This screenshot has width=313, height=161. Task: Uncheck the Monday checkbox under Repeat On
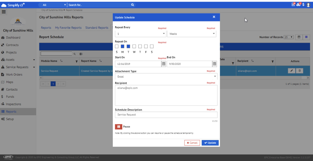(123, 46)
